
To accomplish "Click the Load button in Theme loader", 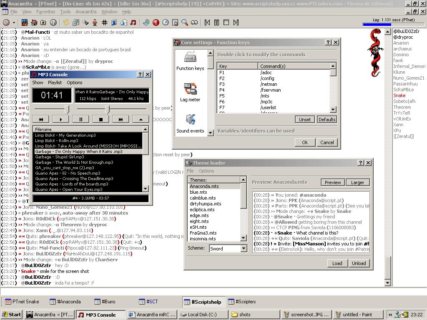I will click(337, 263).
